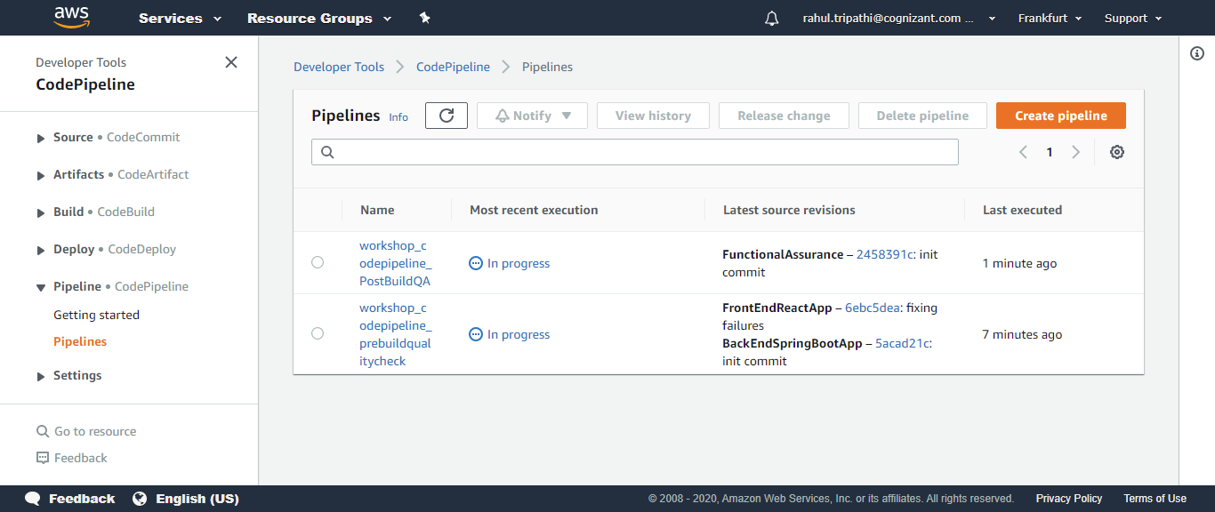Open pipeline table preferences gear
This screenshot has width=1215, height=512.
[1117, 152]
